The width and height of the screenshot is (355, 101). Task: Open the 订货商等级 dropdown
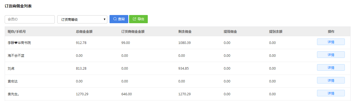[82, 19]
